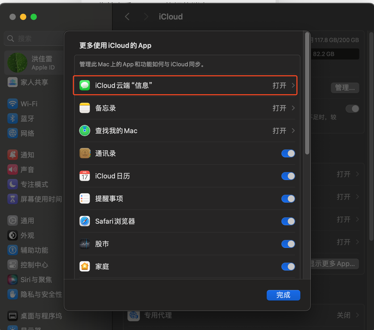Click the Home icon beside 家庭
The image size is (374, 330).
coord(85,266)
